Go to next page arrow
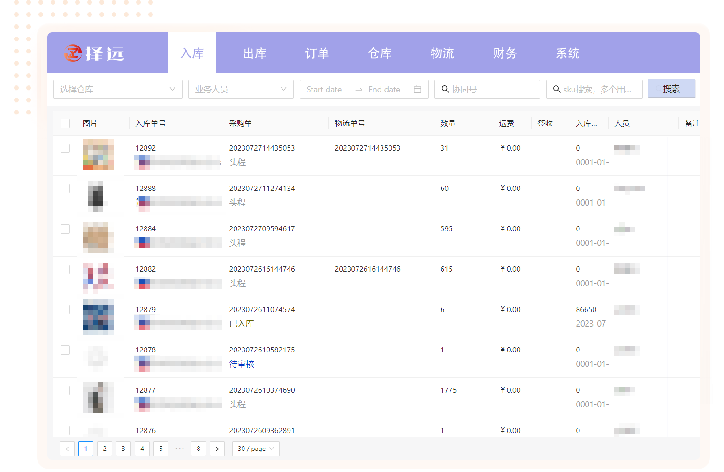Screen dimensions: 724x472 (217, 449)
